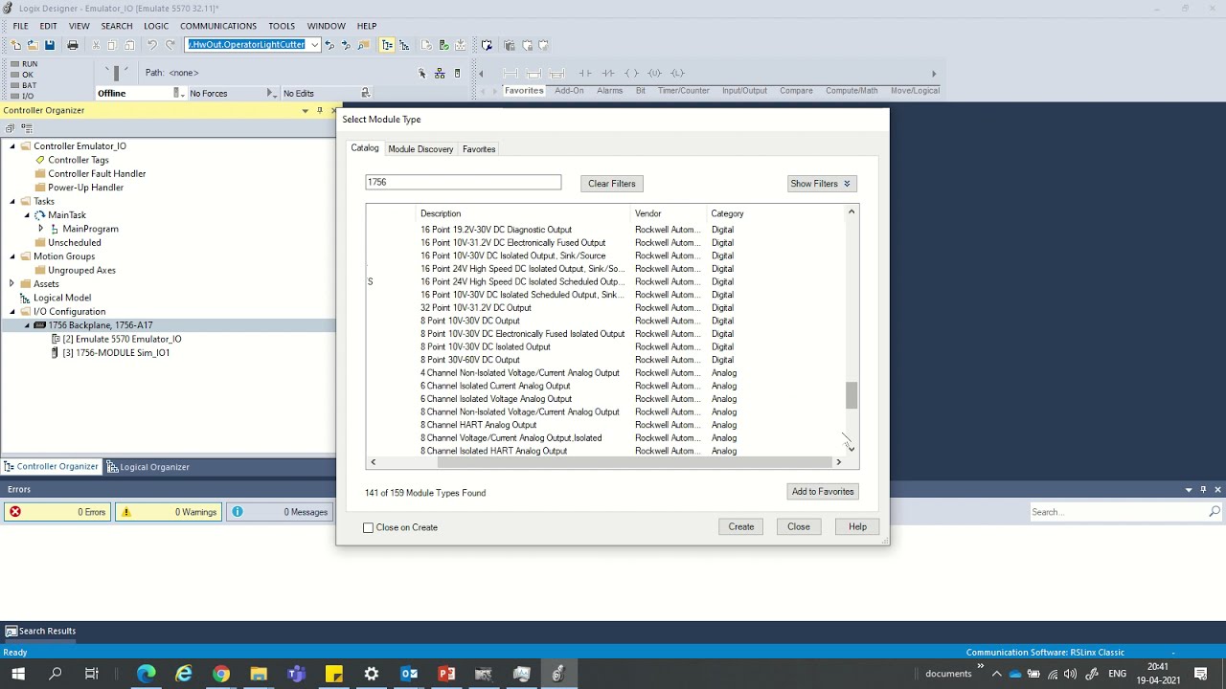Click the Cut scissors toolbar icon

coord(95,45)
